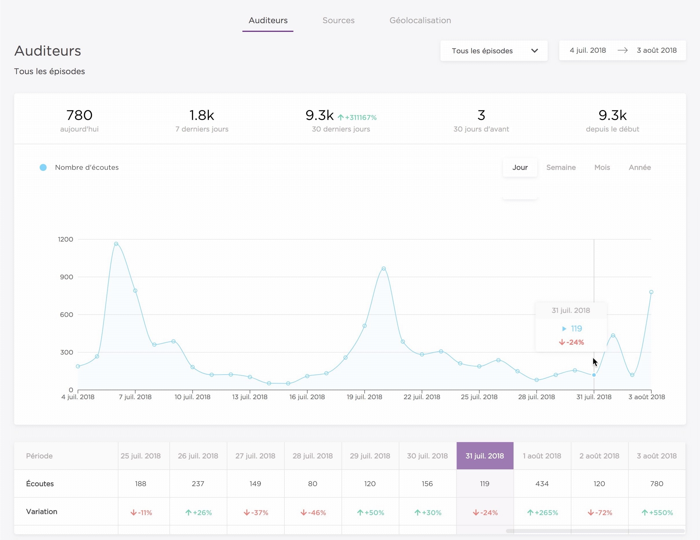Click the highlighted 31 juil. 2018 chart point
Viewport: 700px width, 540px height.
(x=594, y=375)
